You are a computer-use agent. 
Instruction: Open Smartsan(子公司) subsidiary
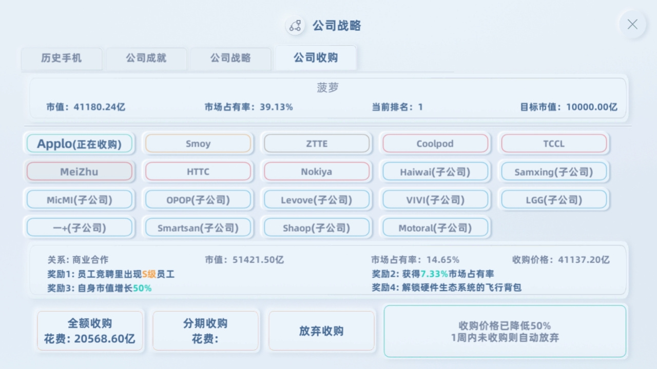[198, 228]
